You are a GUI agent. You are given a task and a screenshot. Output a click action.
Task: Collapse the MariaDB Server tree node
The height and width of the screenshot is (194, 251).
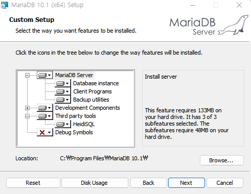(x=27, y=75)
